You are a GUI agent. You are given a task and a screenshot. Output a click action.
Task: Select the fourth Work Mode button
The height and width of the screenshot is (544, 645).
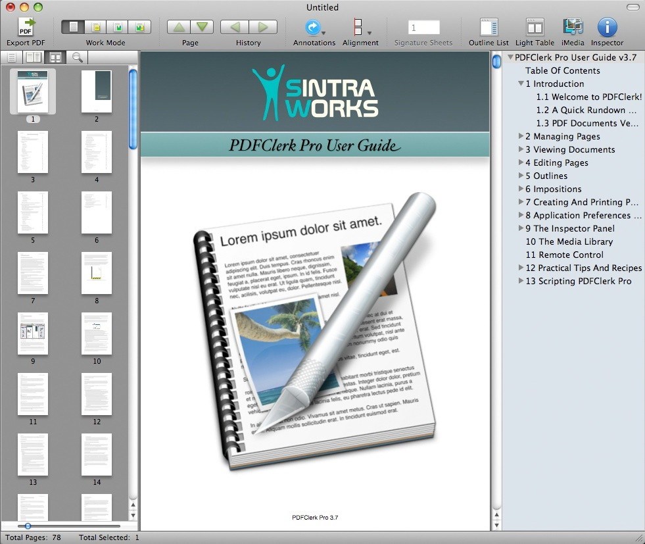[x=139, y=27]
